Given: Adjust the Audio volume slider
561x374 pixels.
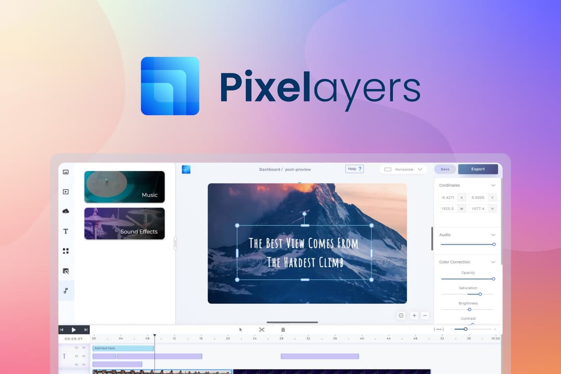Looking at the screenshot, I should point(468,245).
